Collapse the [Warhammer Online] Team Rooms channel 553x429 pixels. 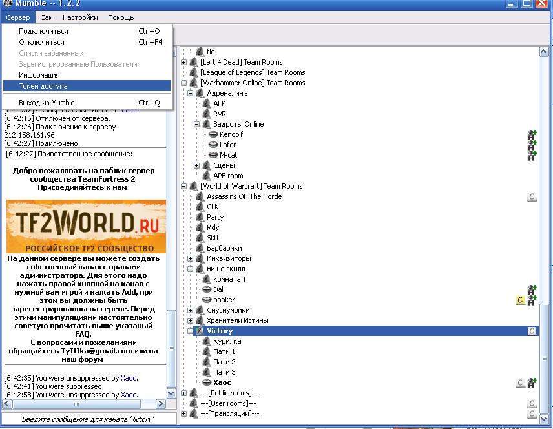pyautogui.click(x=183, y=83)
